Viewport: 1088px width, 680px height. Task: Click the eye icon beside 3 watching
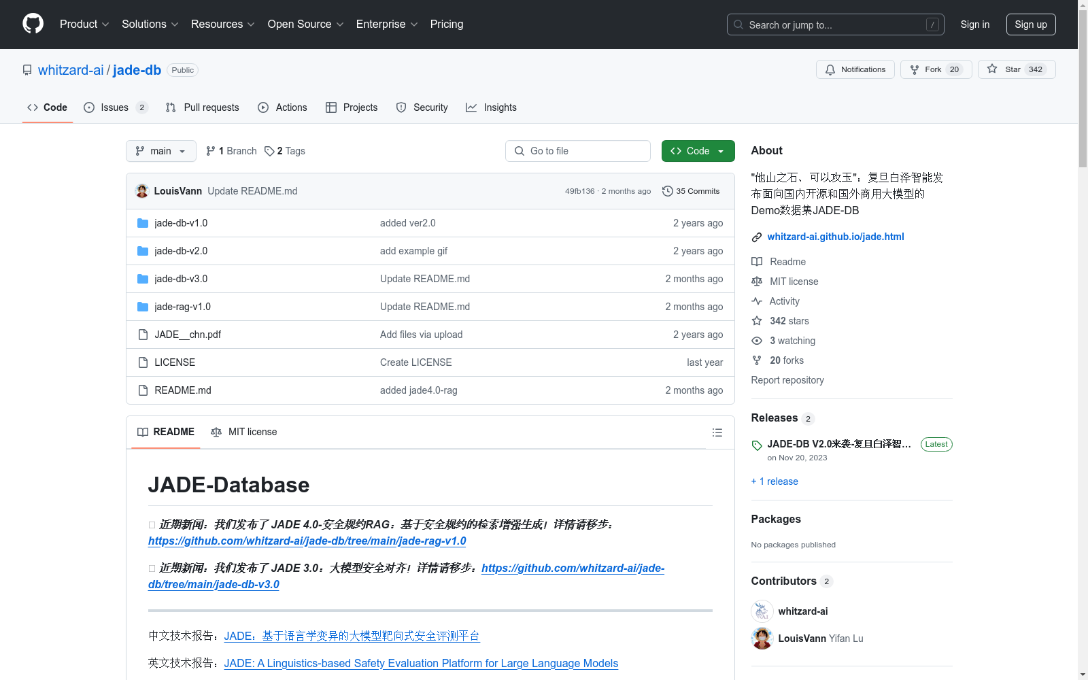pos(757,341)
